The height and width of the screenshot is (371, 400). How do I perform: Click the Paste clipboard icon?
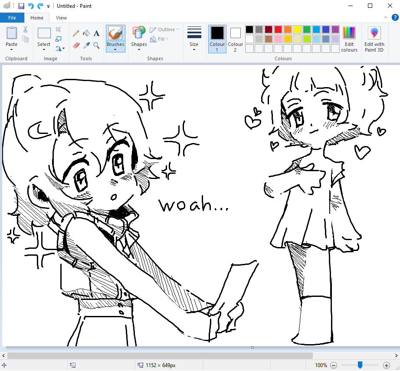[x=11, y=33]
